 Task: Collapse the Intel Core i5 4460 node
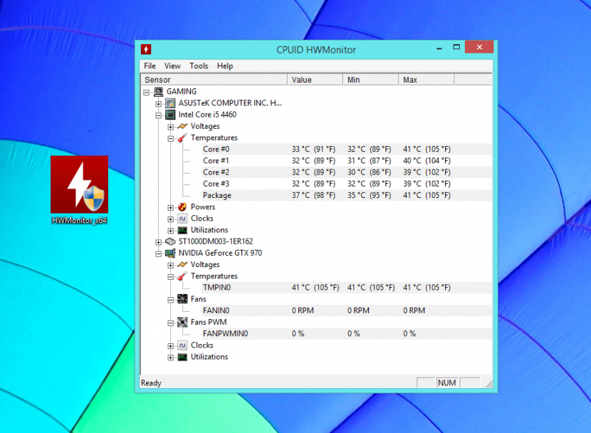click(x=159, y=115)
